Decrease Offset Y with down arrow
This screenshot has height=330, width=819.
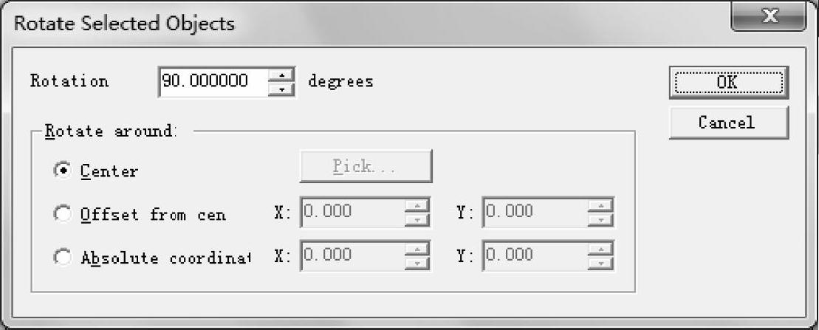[600, 220]
